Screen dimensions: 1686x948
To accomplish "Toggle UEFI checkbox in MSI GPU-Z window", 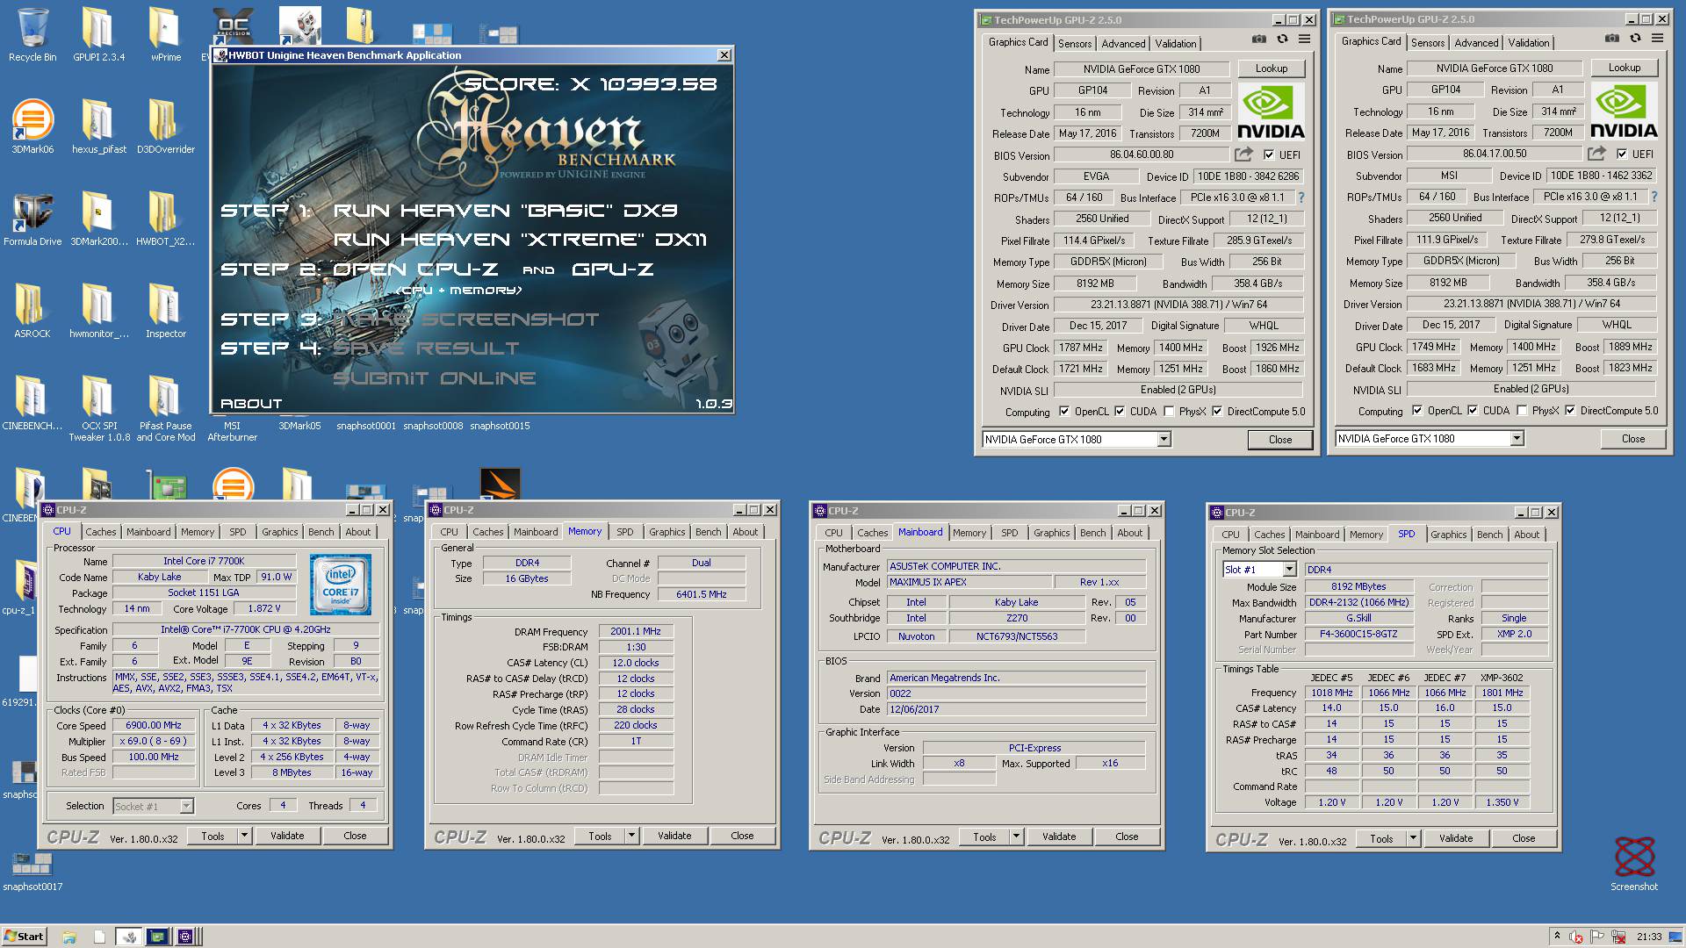I will click(1622, 154).
